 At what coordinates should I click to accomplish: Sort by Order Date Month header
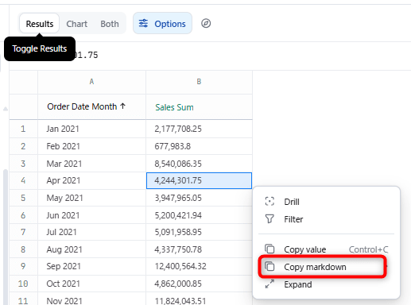(x=91, y=106)
